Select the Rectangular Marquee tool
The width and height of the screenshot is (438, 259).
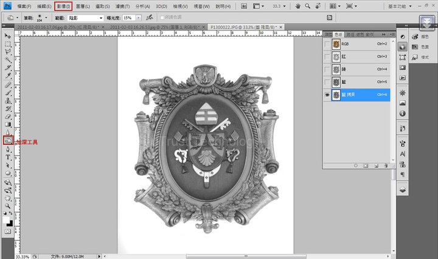click(x=8, y=44)
